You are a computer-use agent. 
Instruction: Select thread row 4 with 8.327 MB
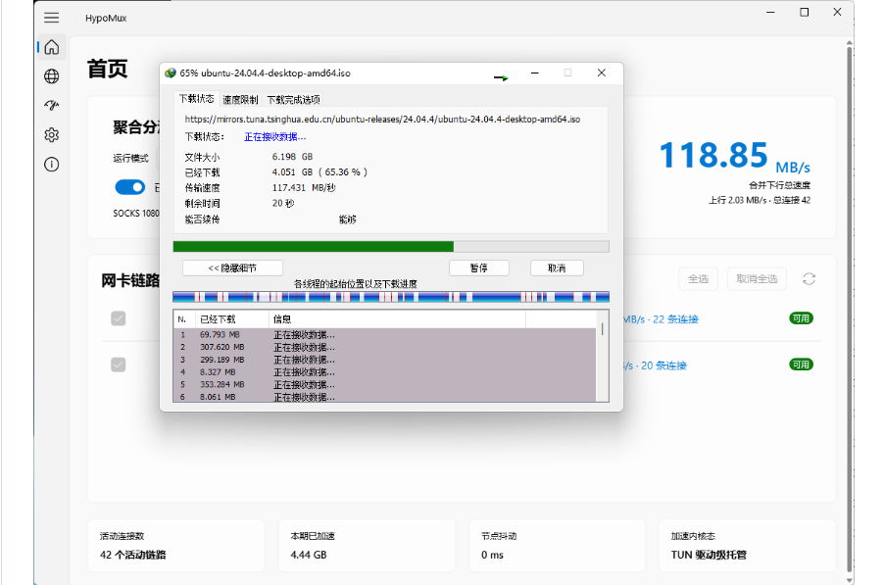click(384, 372)
